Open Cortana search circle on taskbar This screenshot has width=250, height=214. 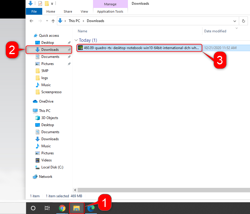coord(33,208)
